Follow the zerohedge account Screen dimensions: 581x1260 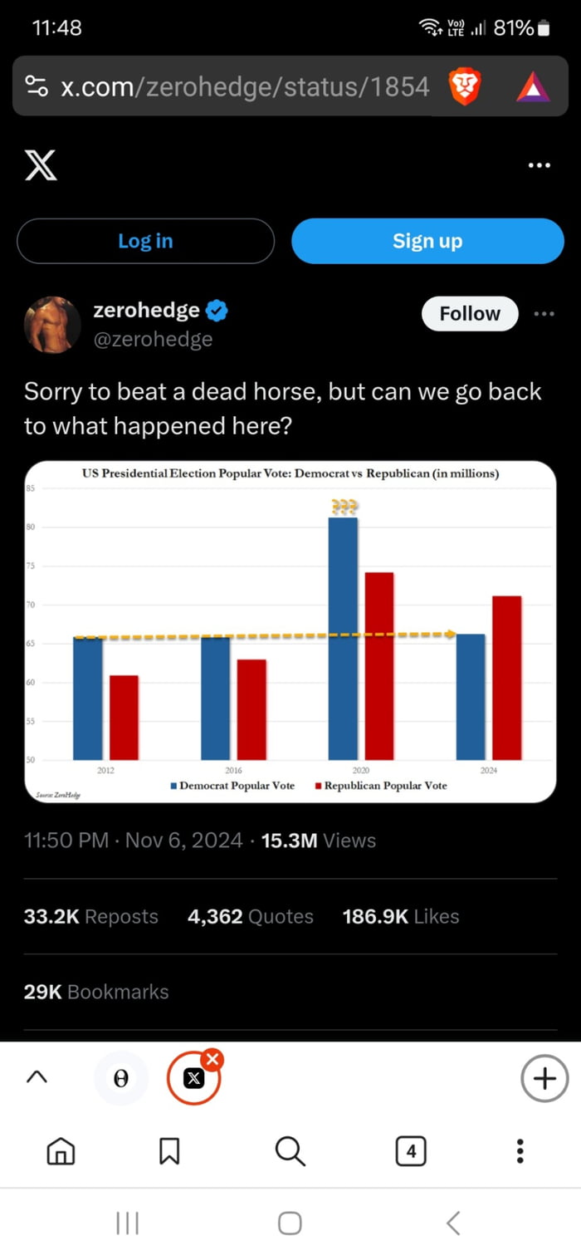coord(470,314)
